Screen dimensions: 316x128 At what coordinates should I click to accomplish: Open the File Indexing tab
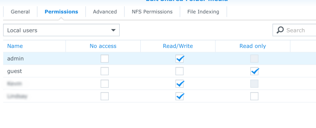pos(203,12)
